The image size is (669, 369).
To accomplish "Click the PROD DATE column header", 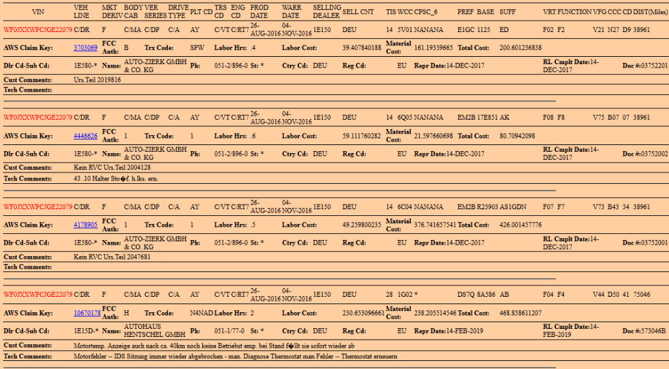I will [x=259, y=12].
